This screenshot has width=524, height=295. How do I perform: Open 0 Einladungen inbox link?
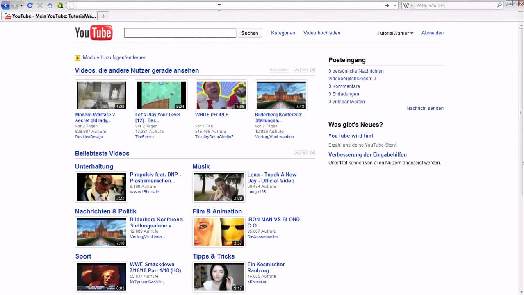pyautogui.click(x=344, y=94)
